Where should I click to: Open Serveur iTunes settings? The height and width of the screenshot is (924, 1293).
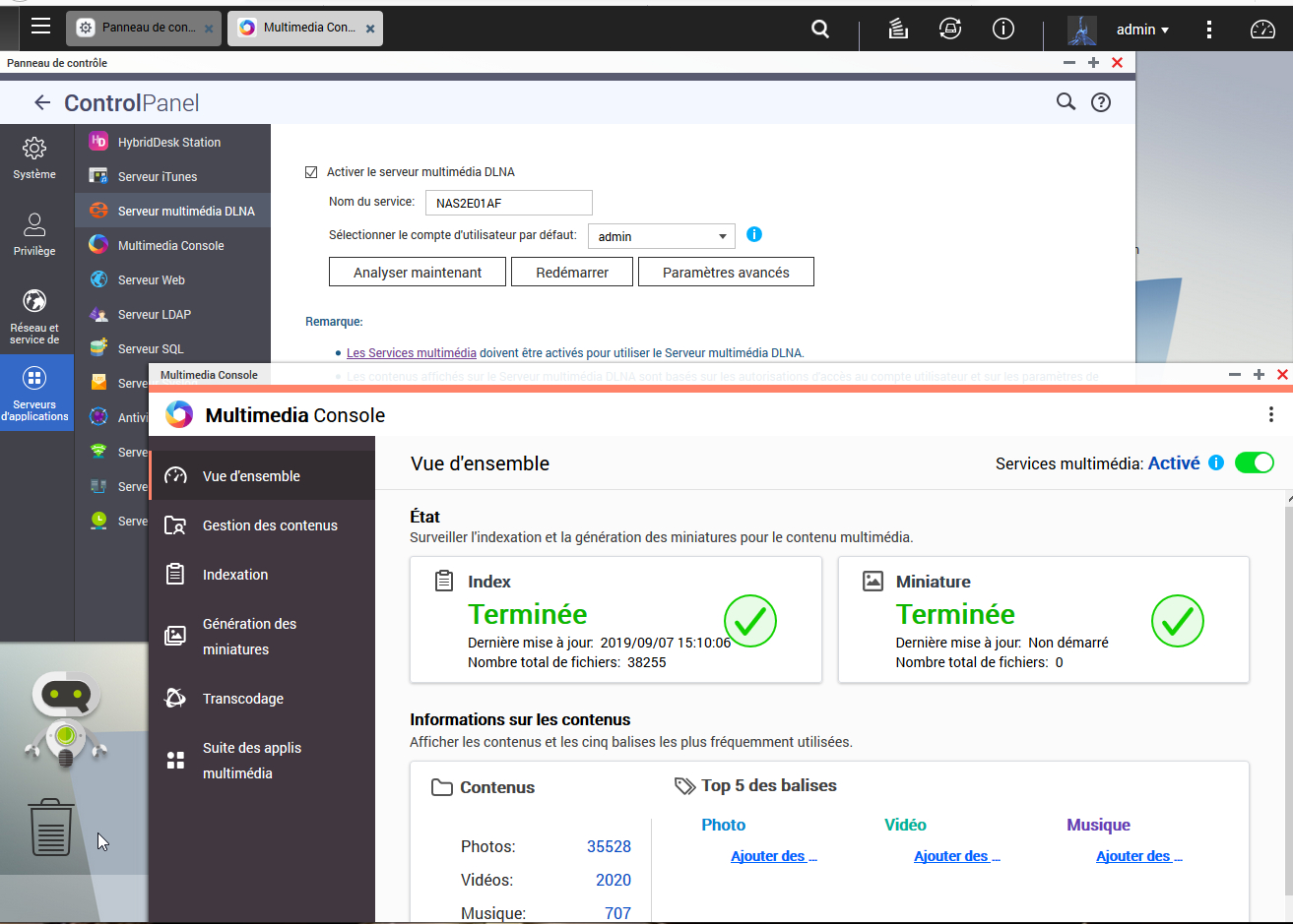click(x=172, y=176)
